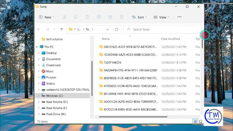This screenshot has width=233, height=131.
Task: Click the Share icon in toolbar
Action: 110,17
